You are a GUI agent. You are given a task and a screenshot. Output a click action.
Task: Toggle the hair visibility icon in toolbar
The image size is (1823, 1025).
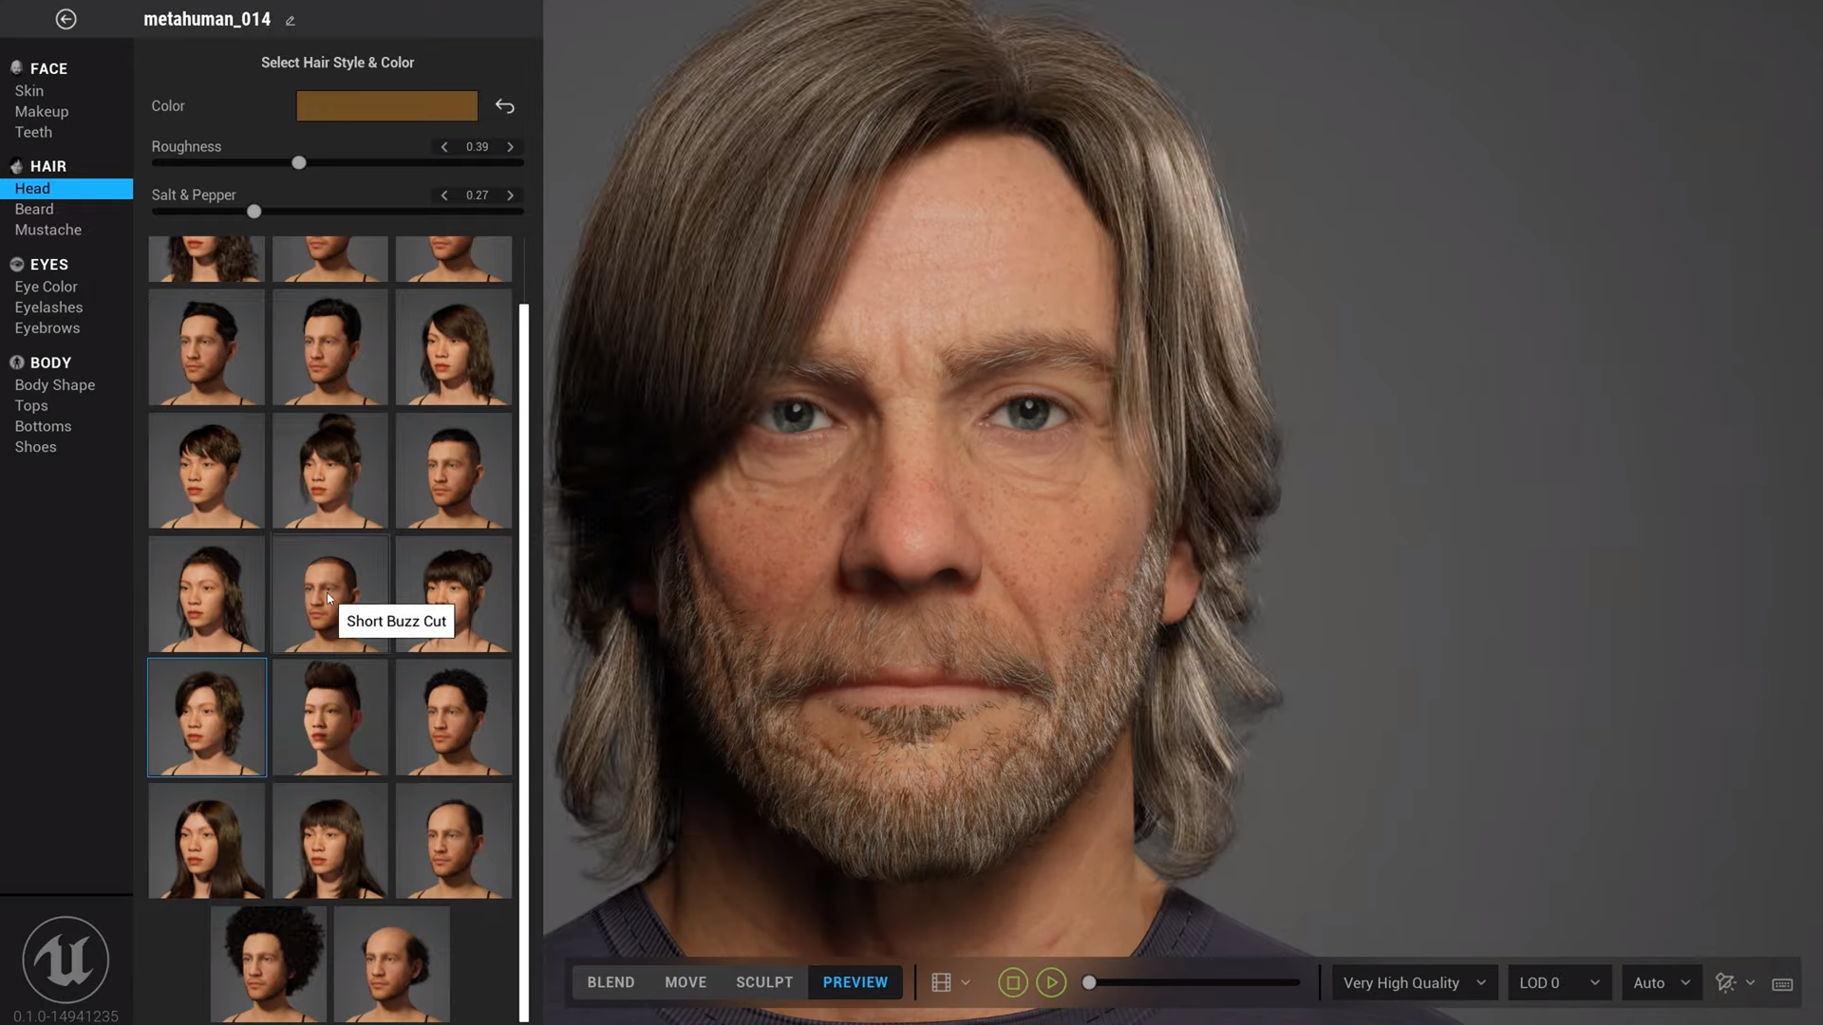click(x=1725, y=982)
